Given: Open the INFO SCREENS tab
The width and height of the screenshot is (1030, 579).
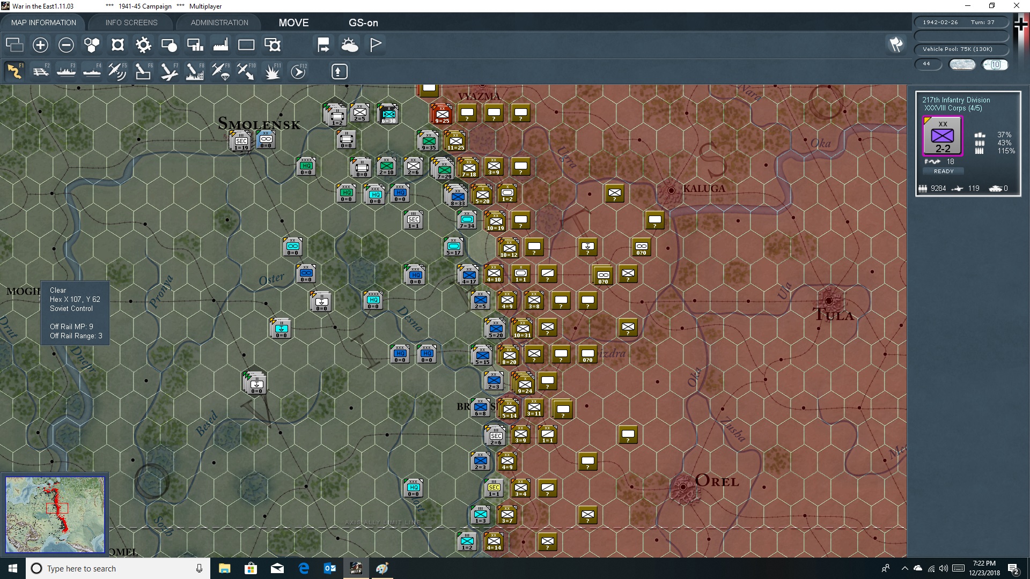Looking at the screenshot, I should 131,23.
